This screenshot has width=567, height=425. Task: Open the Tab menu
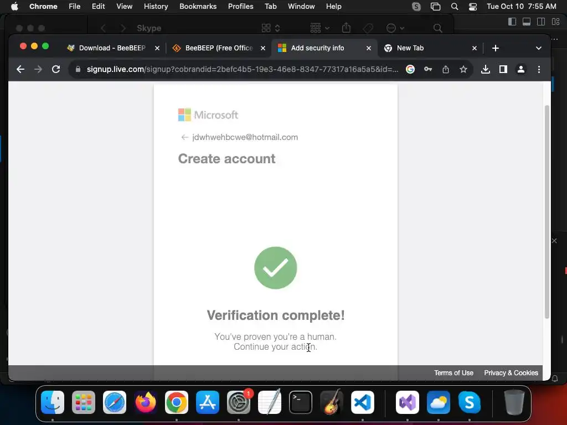270,7
